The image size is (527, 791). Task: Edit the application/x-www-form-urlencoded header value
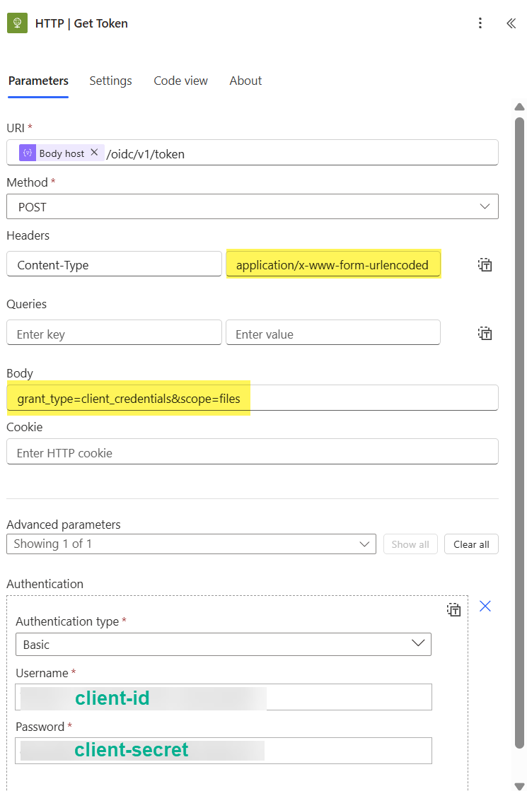333,264
